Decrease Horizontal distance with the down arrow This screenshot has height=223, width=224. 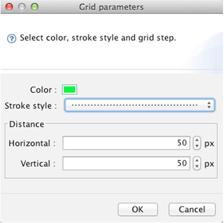click(197, 146)
